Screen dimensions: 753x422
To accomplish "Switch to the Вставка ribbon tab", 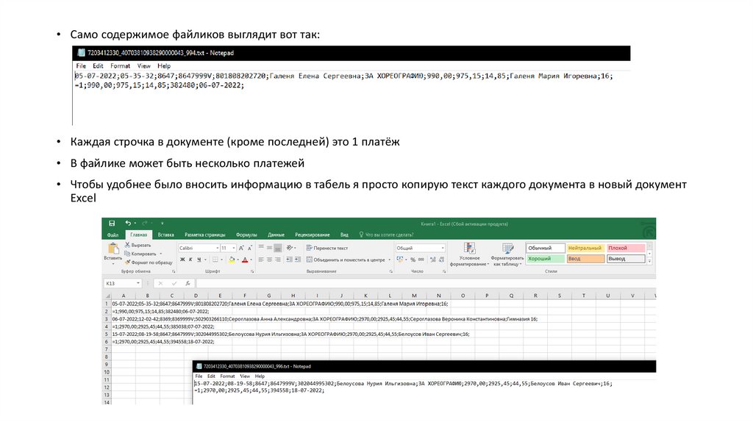I will coord(166,235).
